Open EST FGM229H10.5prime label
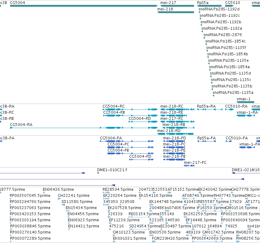Viewport: 260px width, 243px height. pyautogui.click(x=170, y=238)
